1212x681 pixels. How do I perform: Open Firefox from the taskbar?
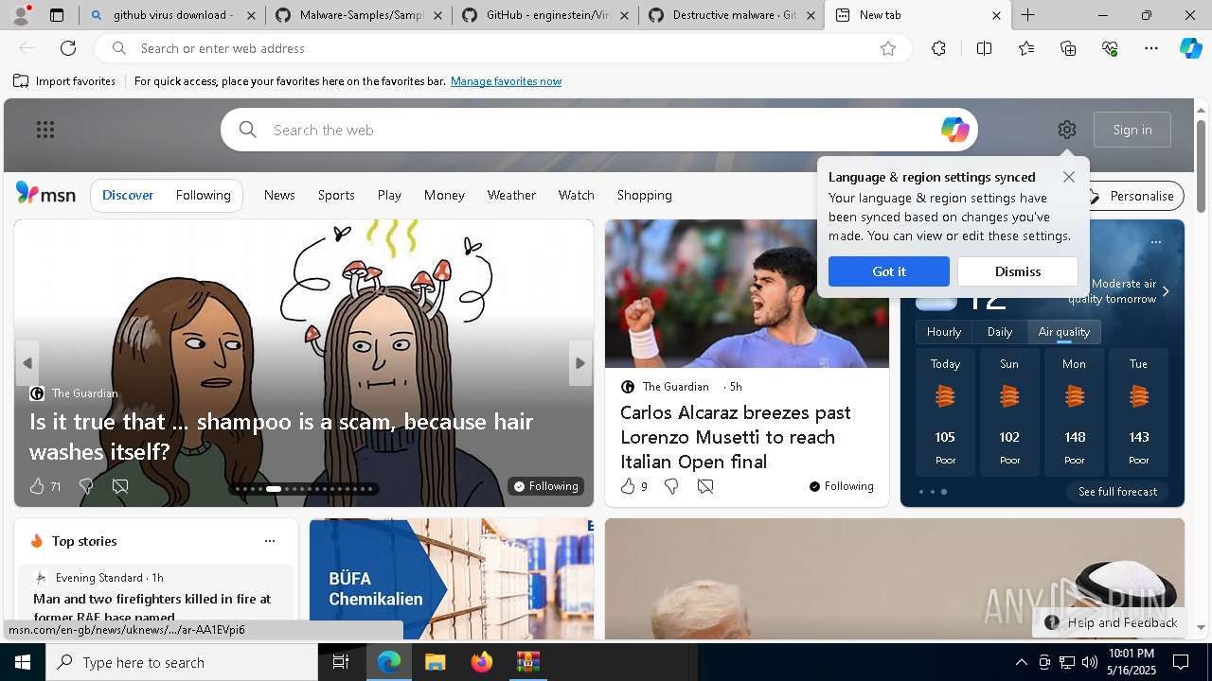(x=482, y=662)
